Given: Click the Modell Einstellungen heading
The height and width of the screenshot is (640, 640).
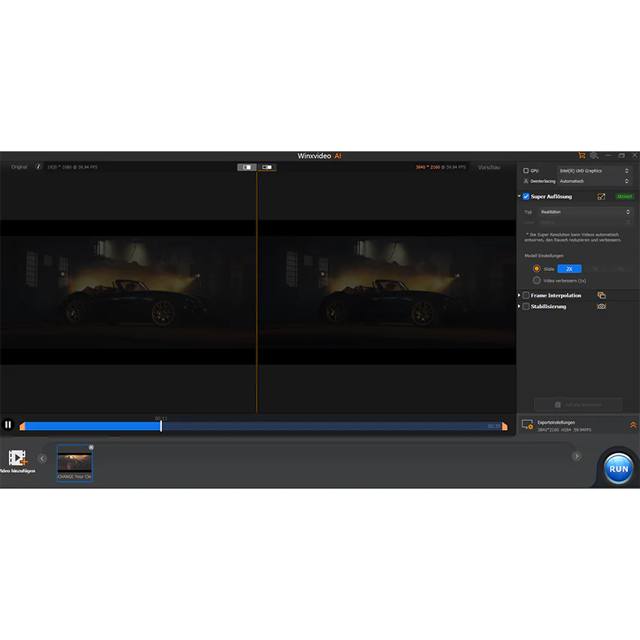Looking at the screenshot, I should click(x=544, y=255).
